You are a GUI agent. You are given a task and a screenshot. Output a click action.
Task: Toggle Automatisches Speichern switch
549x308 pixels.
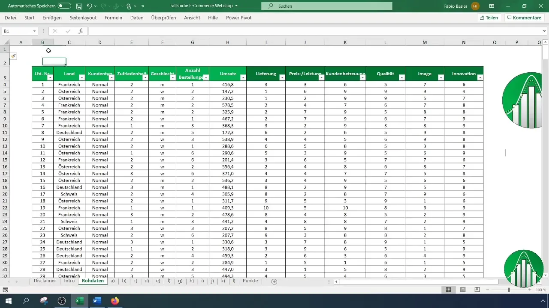tap(64, 6)
